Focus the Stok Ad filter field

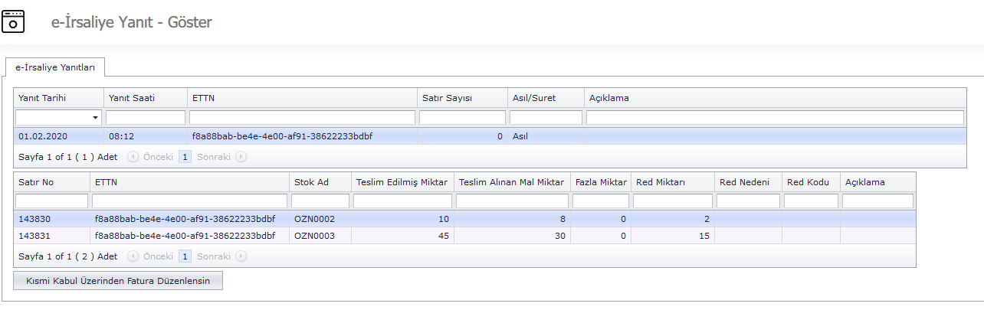click(320, 201)
